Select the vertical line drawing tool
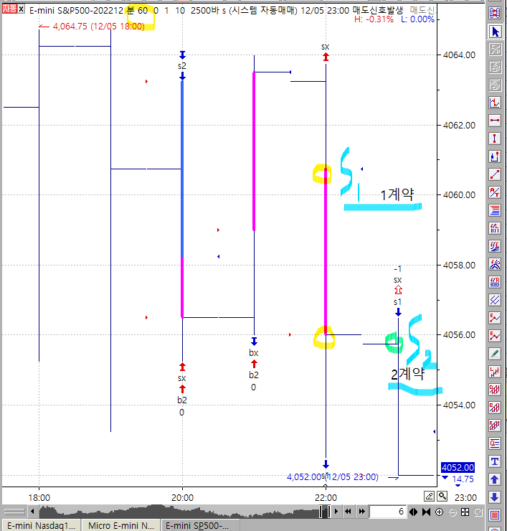 [x=494, y=138]
